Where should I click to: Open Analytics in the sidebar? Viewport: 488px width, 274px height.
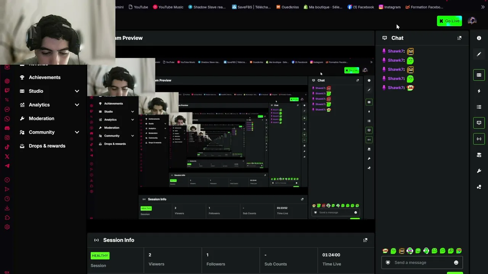click(39, 105)
